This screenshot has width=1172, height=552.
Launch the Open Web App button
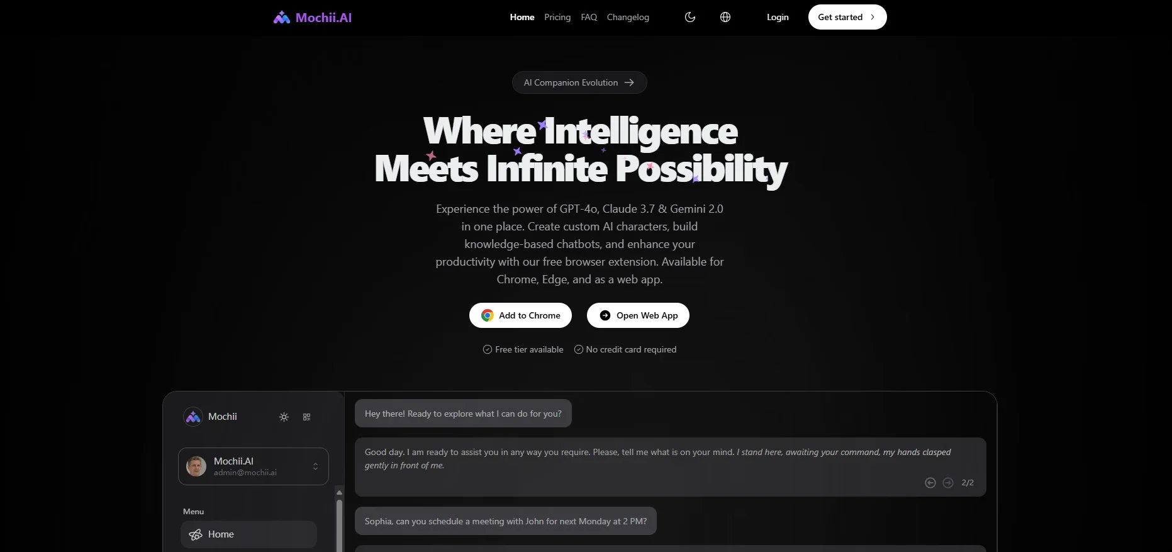(x=638, y=315)
